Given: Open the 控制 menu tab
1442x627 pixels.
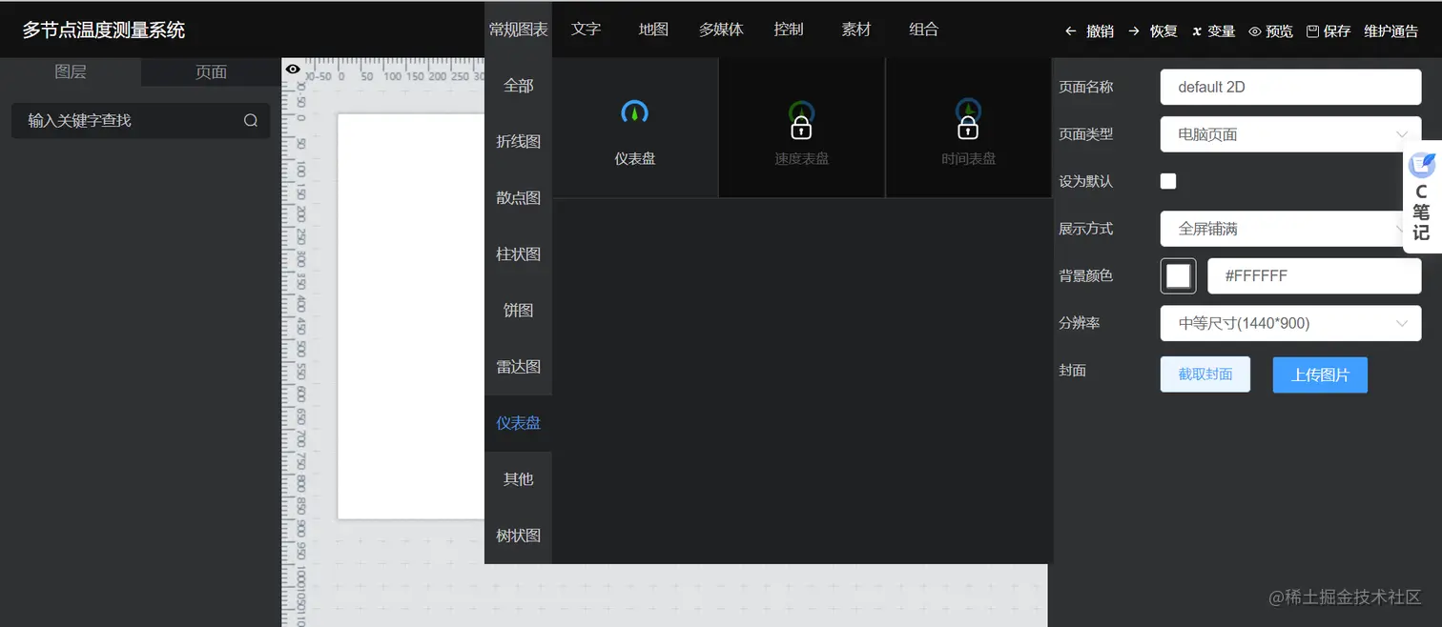Looking at the screenshot, I should [x=789, y=30].
